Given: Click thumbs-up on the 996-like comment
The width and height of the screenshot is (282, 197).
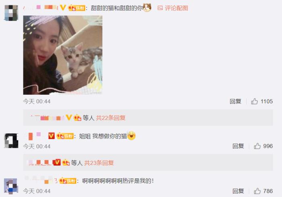Looking at the screenshot, I should coord(257,146).
